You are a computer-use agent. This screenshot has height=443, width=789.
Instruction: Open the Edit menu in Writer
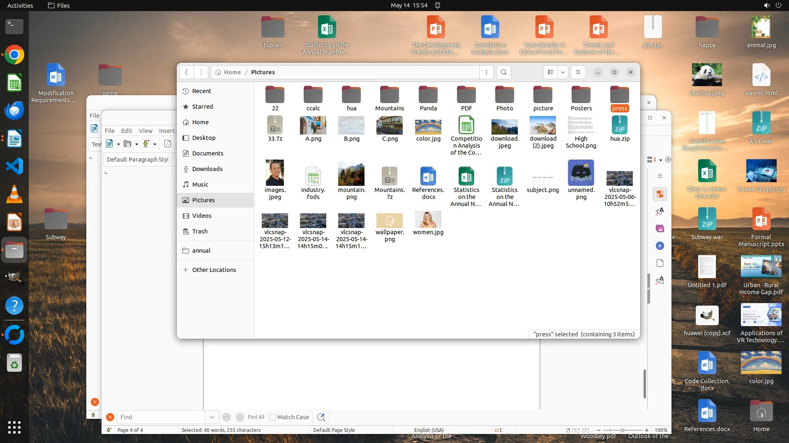click(127, 131)
